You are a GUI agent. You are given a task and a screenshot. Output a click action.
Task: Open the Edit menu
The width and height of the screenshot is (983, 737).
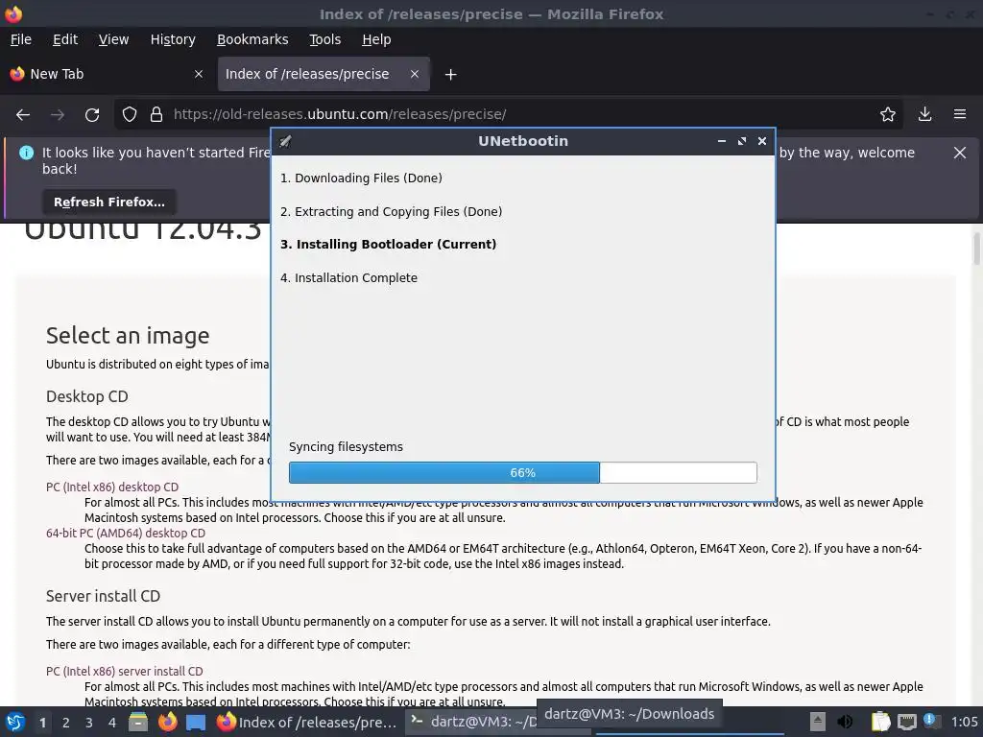[x=65, y=39]
